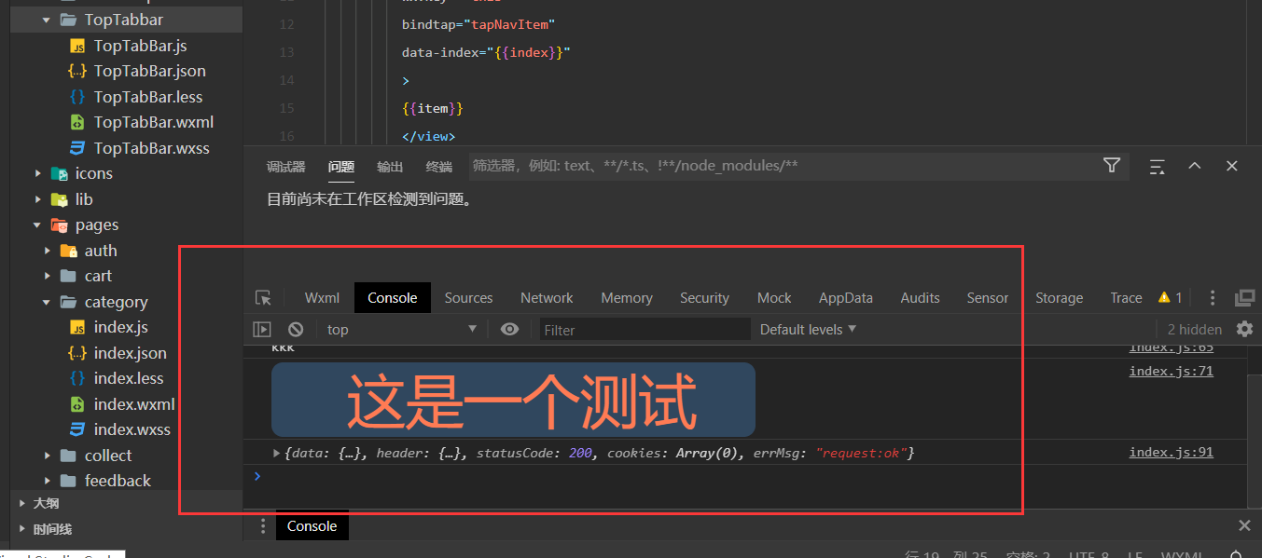Switch to the 输出 output tab
The image size is (1262, 558).
pos(390,167)
